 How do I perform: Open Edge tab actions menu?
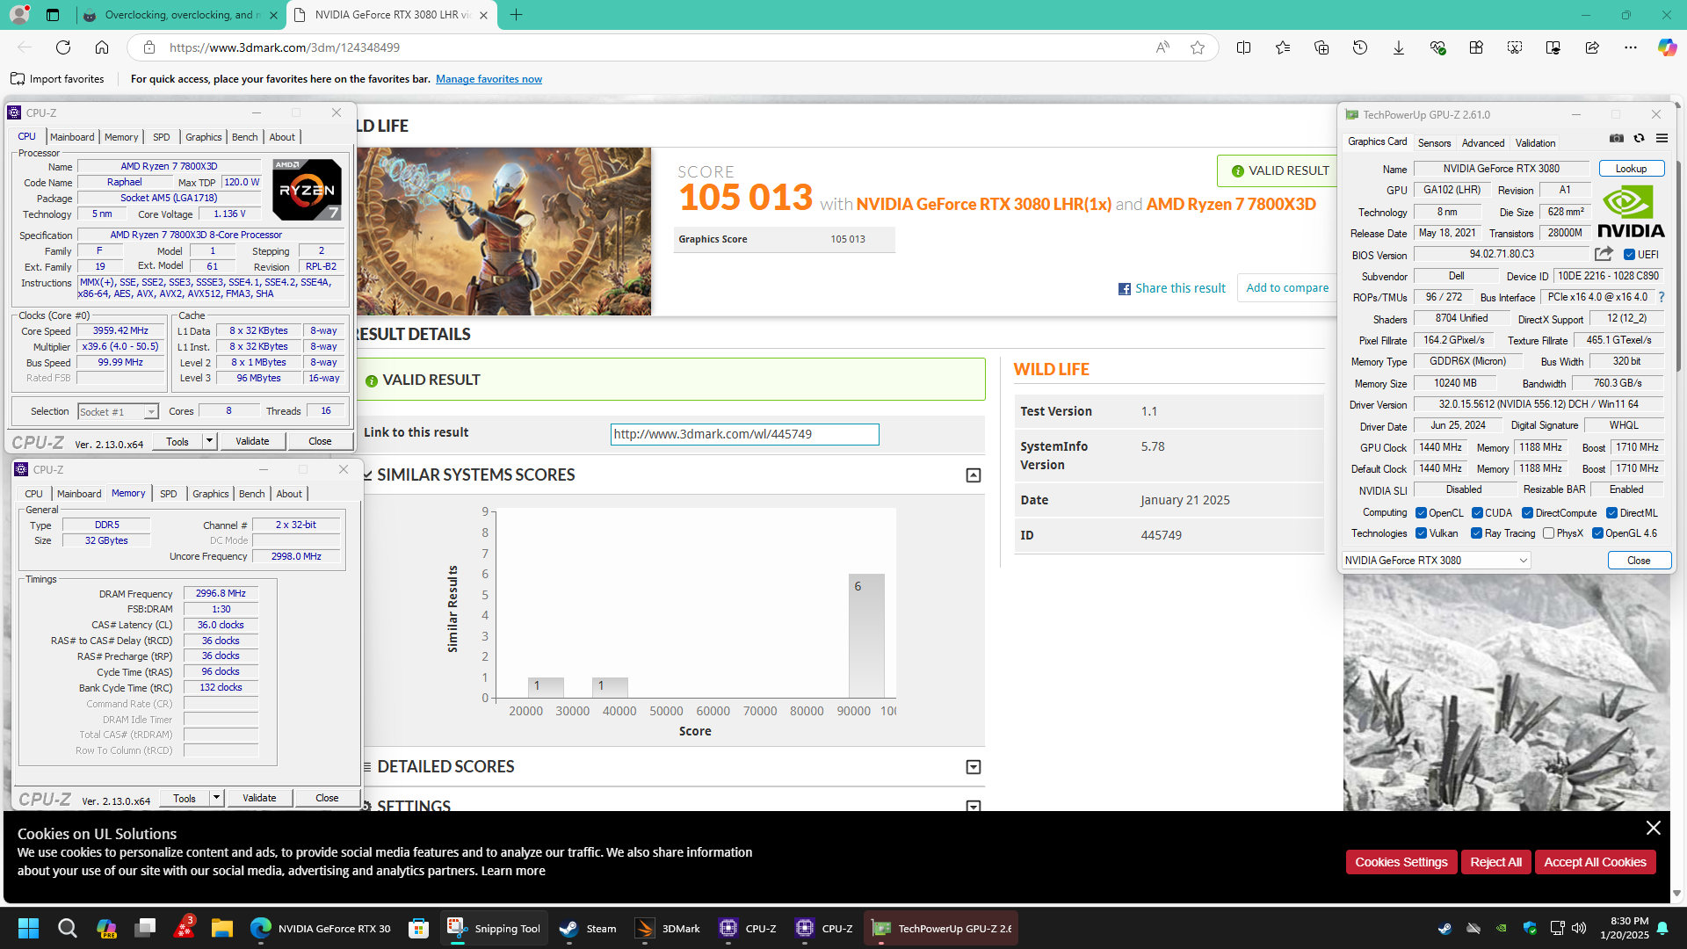pyautogui.click(x=53, y=15)
